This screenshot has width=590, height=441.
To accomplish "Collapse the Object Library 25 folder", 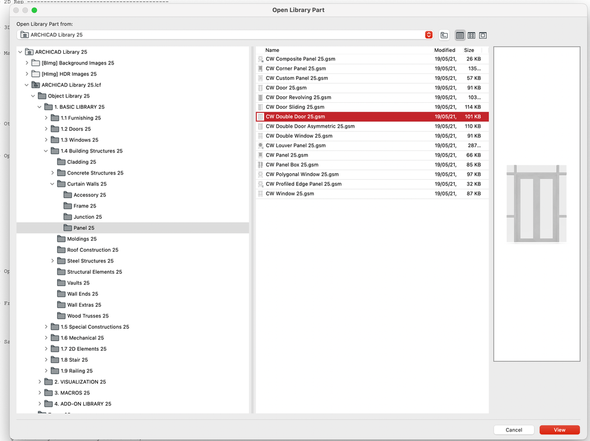I will click(x=33, y=96).
